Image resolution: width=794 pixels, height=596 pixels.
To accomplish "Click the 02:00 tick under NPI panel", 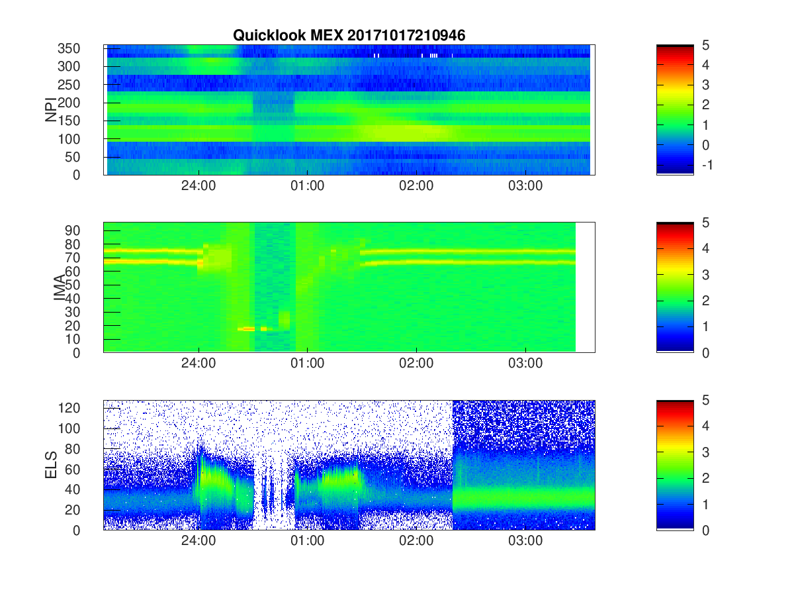I will (x=416, y=185).
